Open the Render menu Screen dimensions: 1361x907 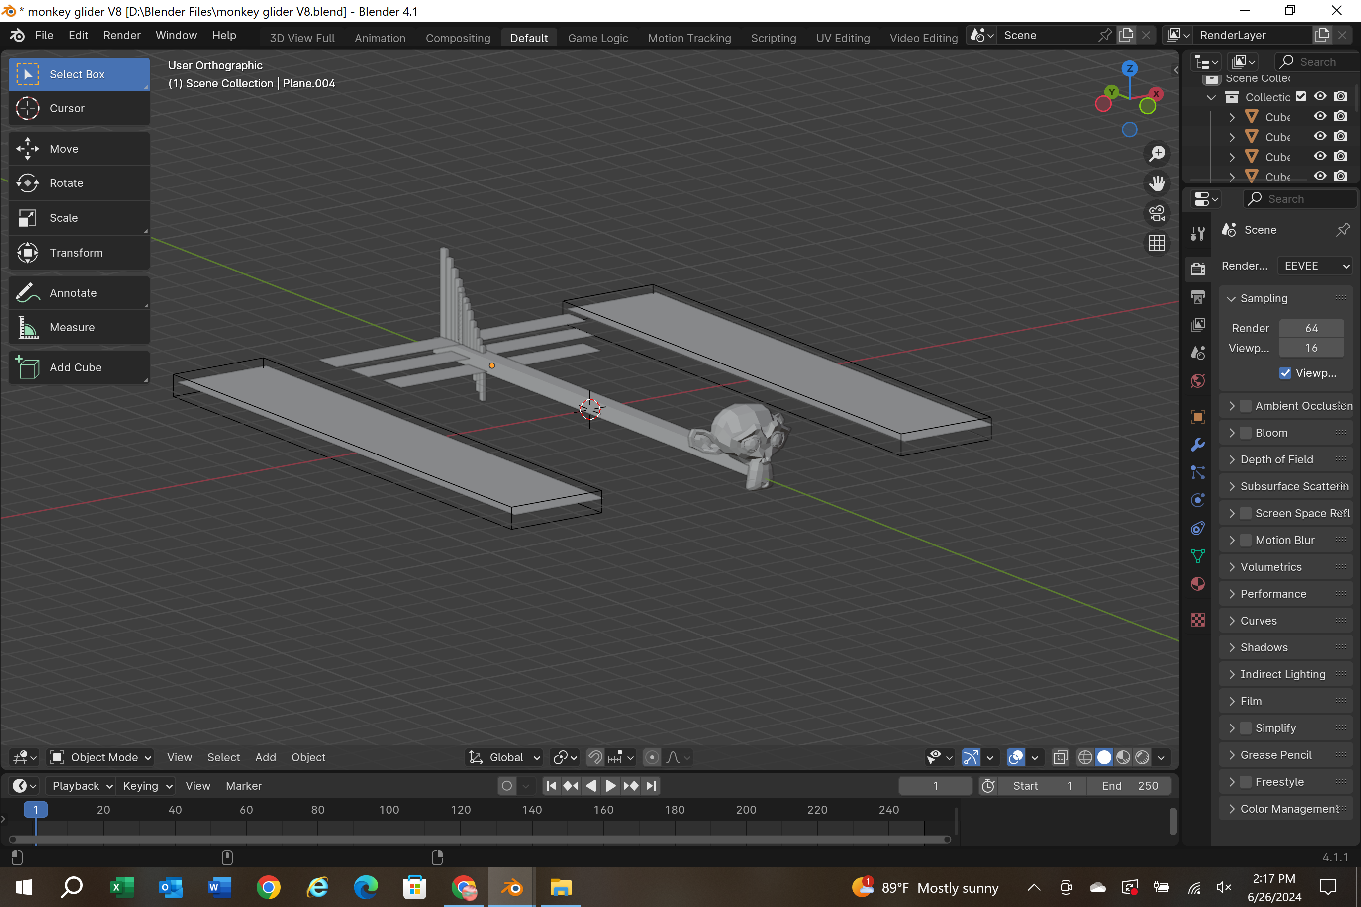click(121, 35)
